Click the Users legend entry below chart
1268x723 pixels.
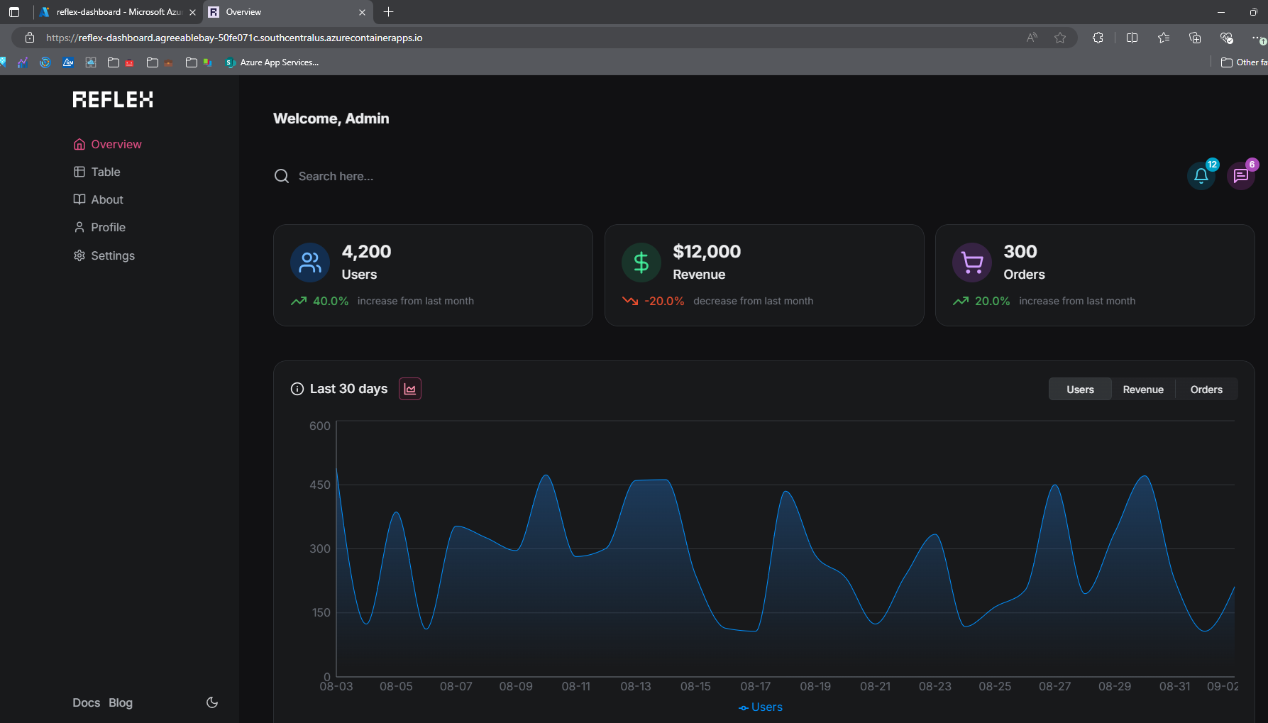pyautogui.click(x=761, y=707)
